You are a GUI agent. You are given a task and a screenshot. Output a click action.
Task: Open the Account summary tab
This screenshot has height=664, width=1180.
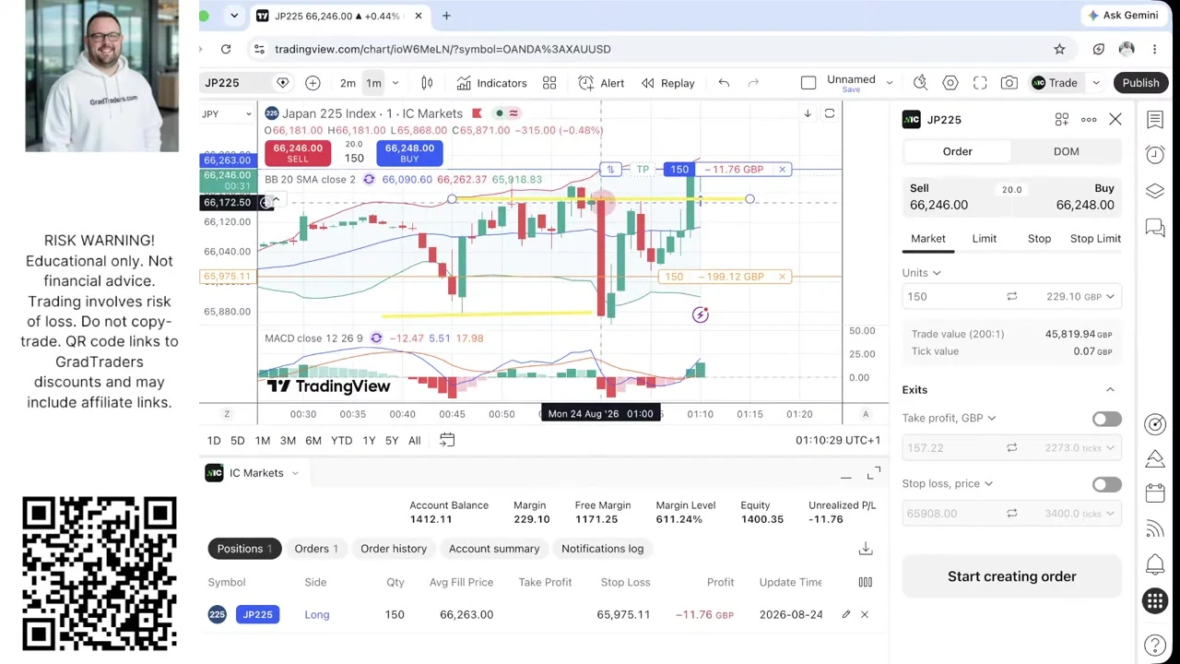(x=494, y=549)
